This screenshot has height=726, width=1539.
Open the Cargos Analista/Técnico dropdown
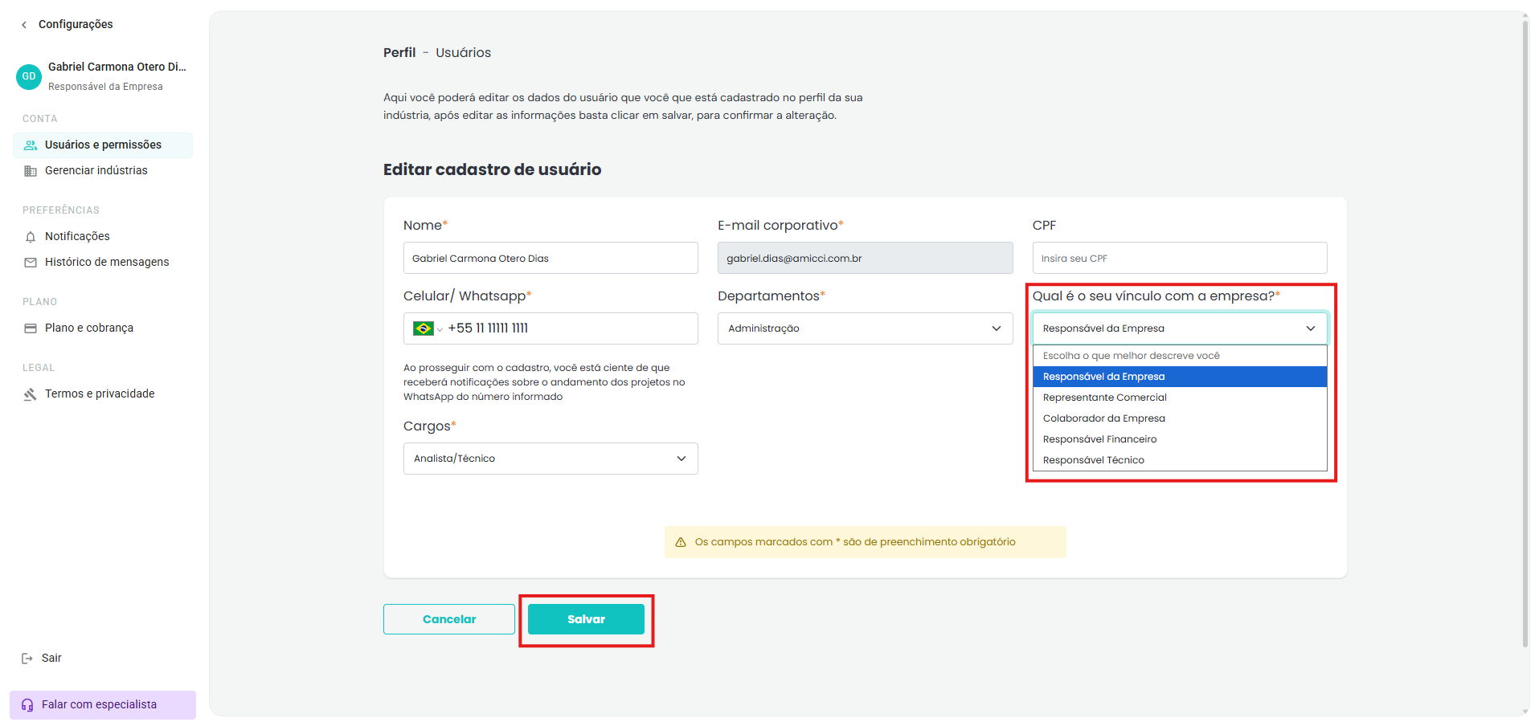tap(551, 459)
